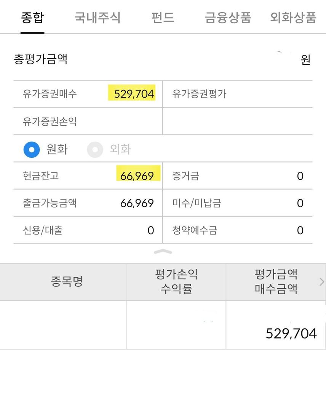Sort by 평가손익 수익률 column header
Image resolution: width=326 pixels, height=396 pixels.
click(x=176, y=282)
